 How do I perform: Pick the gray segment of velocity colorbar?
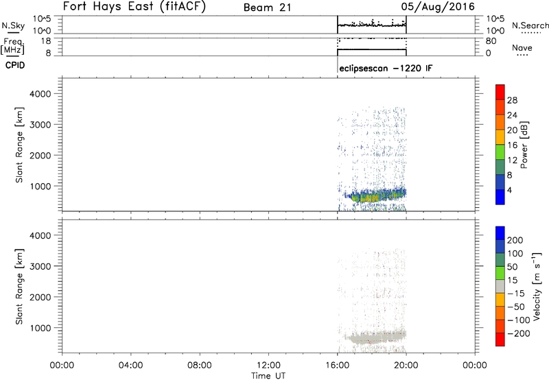tap(500, 287)
